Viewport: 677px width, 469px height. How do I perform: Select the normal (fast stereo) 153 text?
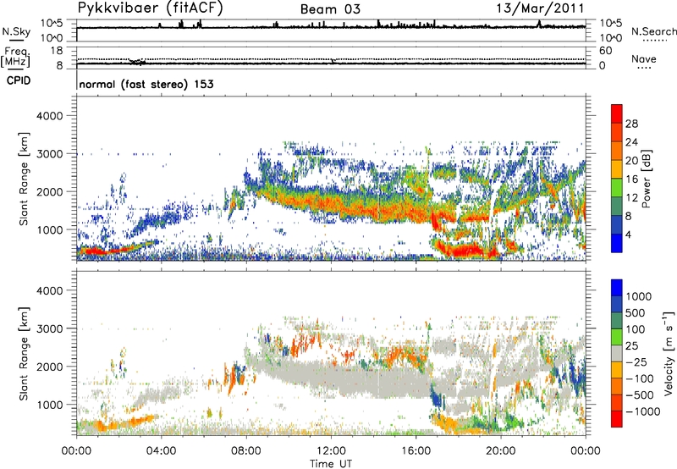(x=146, y=84)
